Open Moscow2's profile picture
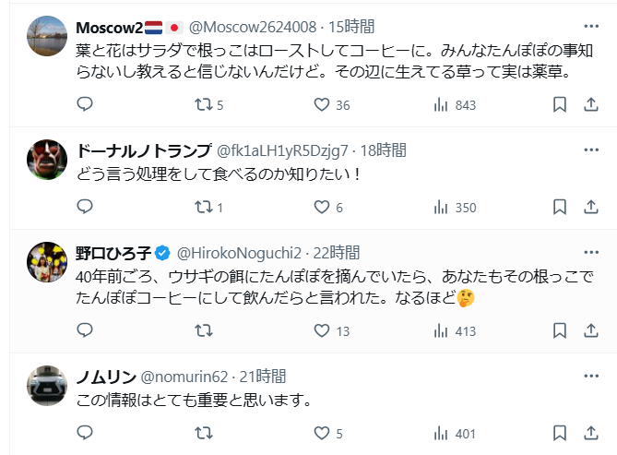The width and height of the screenshot is (617, 455). coord(45,35)
